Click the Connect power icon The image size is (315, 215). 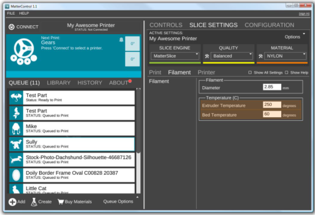coord(12,27)
